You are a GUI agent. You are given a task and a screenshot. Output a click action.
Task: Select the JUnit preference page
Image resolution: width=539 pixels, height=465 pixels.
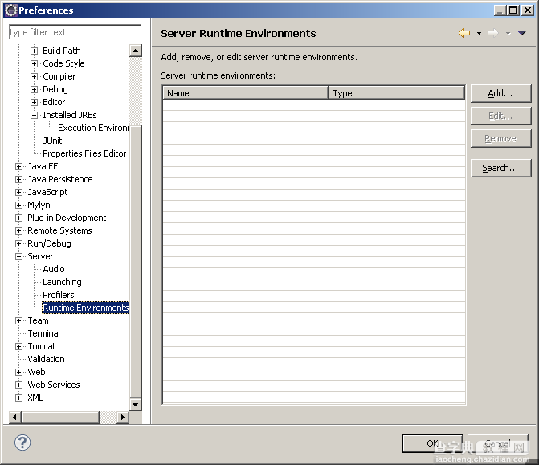tap(52, 141)
